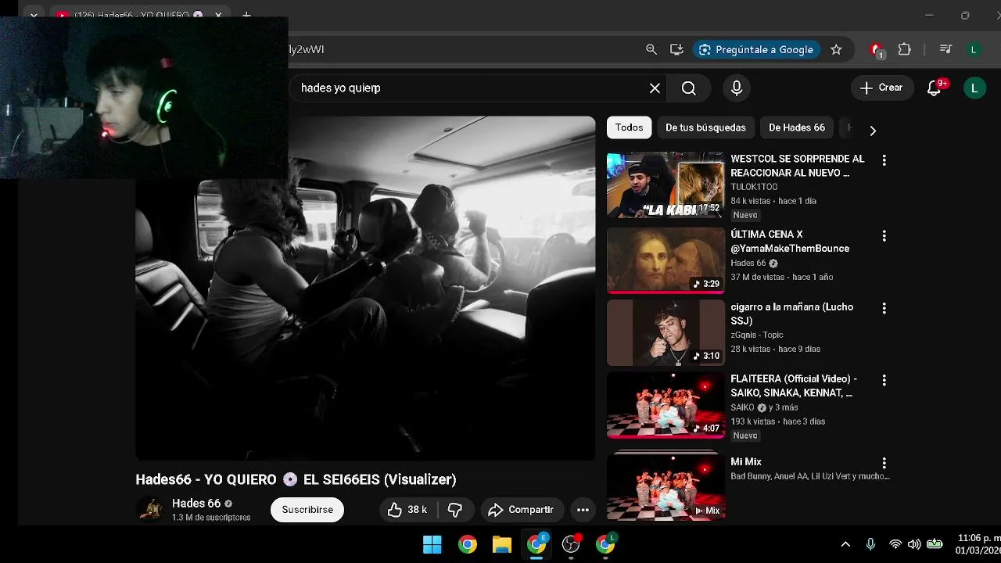Open Mi Mix playlist thumbnail
This screenshot has height=563, width=1001.
tap(666, 486)
